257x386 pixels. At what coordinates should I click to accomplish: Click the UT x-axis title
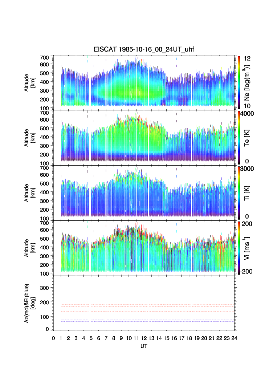click(x=144, y=346)
